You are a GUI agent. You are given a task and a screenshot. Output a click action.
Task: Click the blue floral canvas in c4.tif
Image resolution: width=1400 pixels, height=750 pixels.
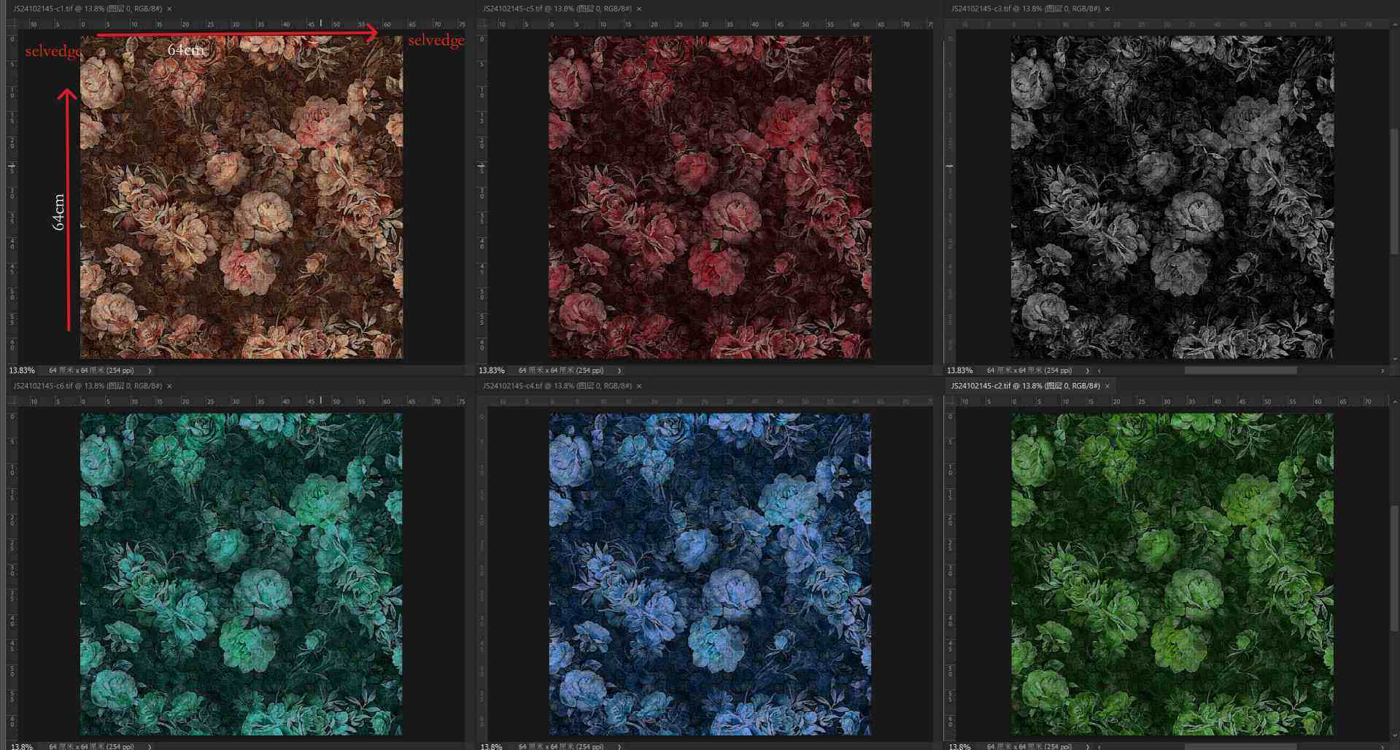(x=709, y=574)
